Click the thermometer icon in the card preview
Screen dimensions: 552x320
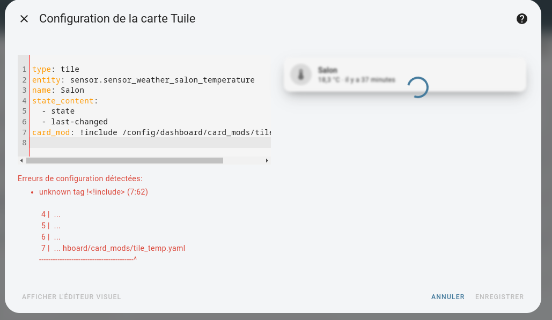[x=300, y=75]
